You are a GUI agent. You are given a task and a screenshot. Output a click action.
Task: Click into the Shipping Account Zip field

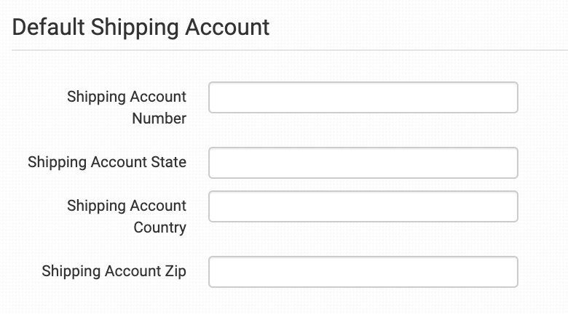click(363, 272)
